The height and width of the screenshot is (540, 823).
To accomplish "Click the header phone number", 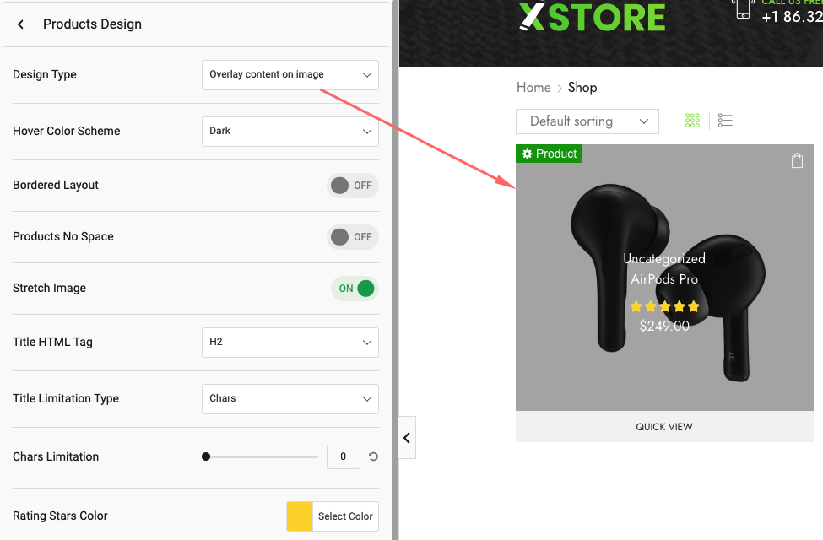I will coord(792,17).
